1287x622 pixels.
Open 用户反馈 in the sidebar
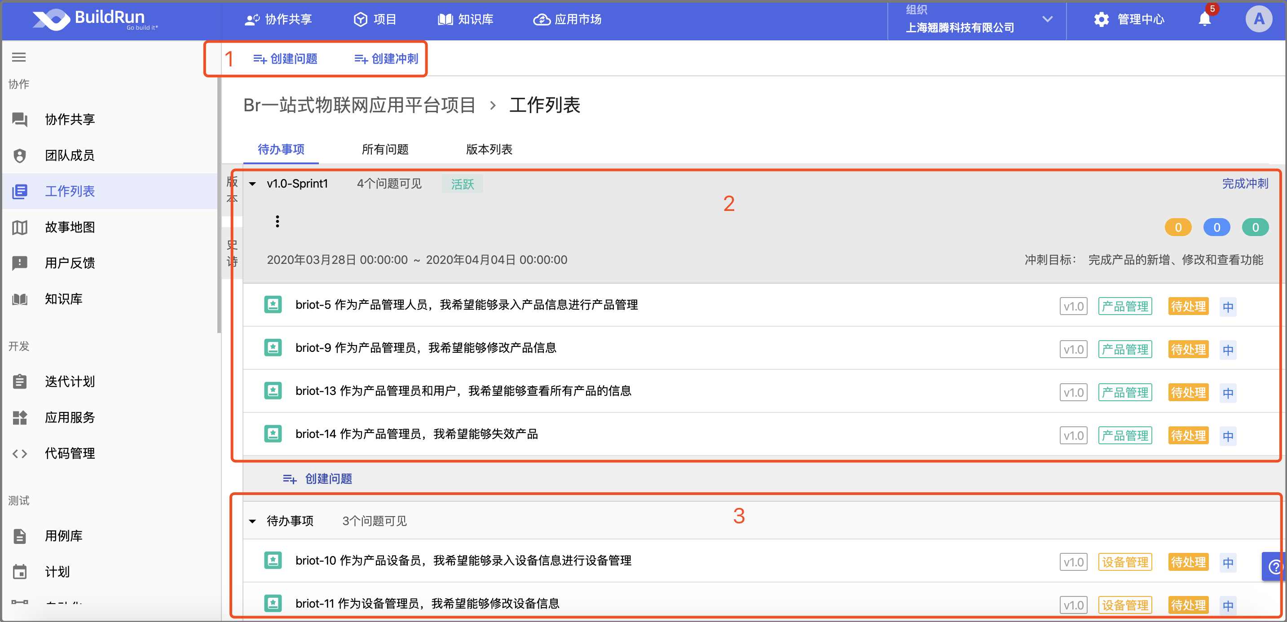70,263
